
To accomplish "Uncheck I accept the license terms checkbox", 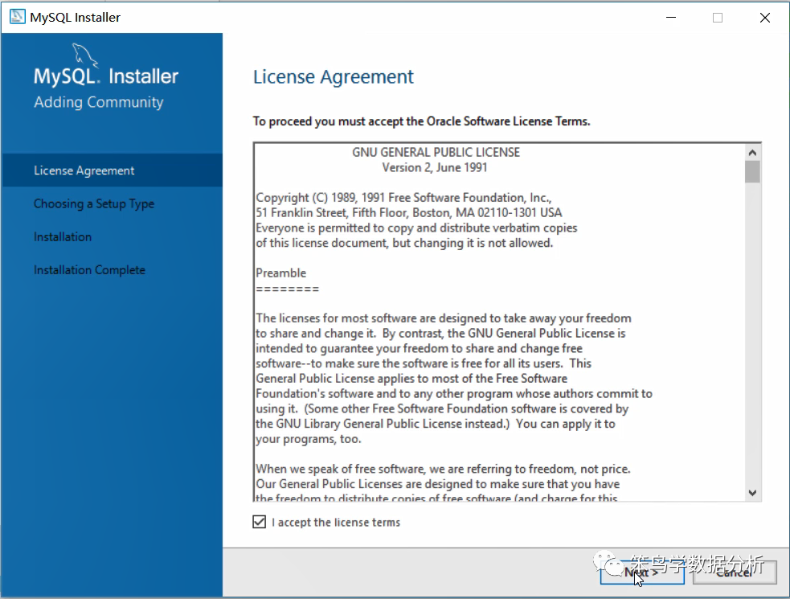I will pos(260,522).
